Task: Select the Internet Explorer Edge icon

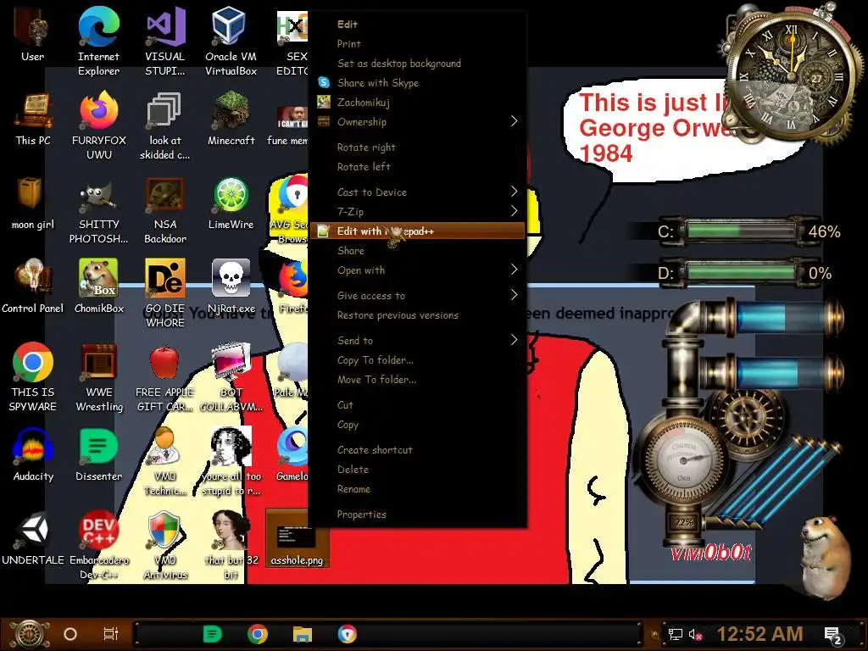Action: coord(98,40)
